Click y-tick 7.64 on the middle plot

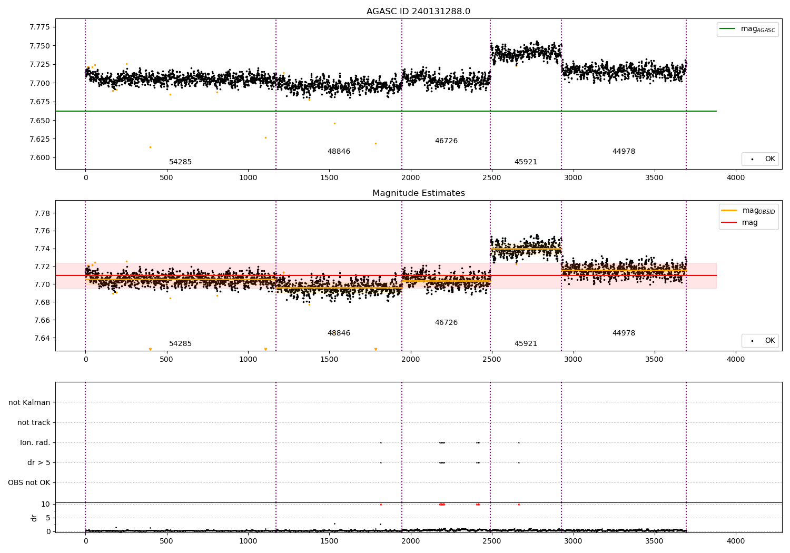[x=42, y=338]
